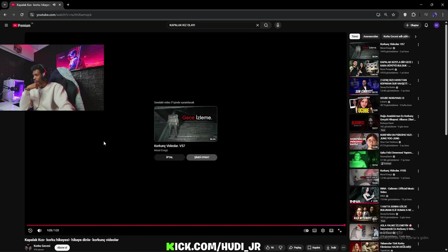Open the Korku Gecesi channel avatar

[x=28, y=247]
